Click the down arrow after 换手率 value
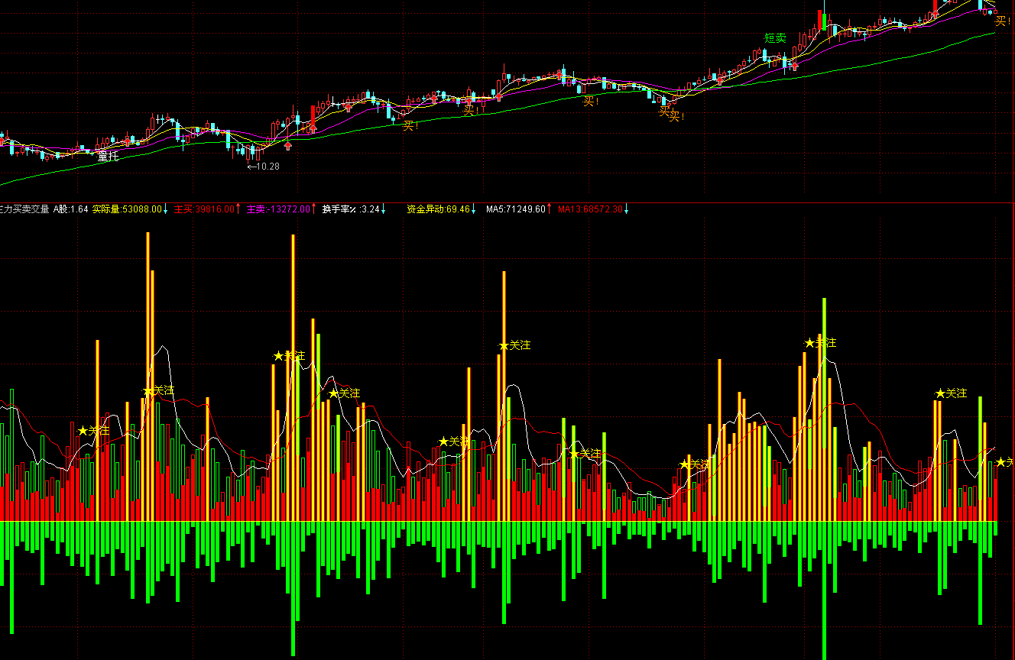This screenshot has width=1015, height=660. coord(383,209)
